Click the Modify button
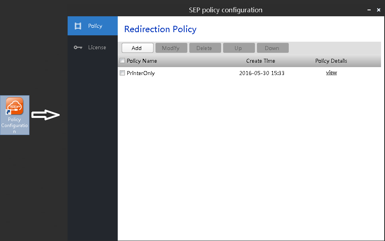 coord(171,48)
